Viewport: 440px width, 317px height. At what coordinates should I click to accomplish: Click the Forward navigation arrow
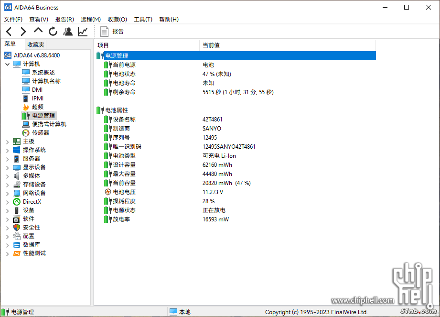pos(23,32)
